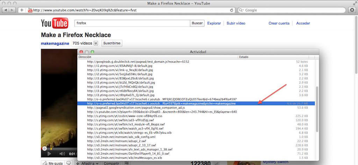Image resolution: width=358 pixels, height=165 pixels.
Task: Open the YouTube logo home link
Action: click(x=55, y=23)
